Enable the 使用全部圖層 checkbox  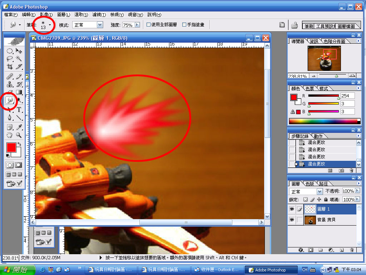(x=149, y=25)
